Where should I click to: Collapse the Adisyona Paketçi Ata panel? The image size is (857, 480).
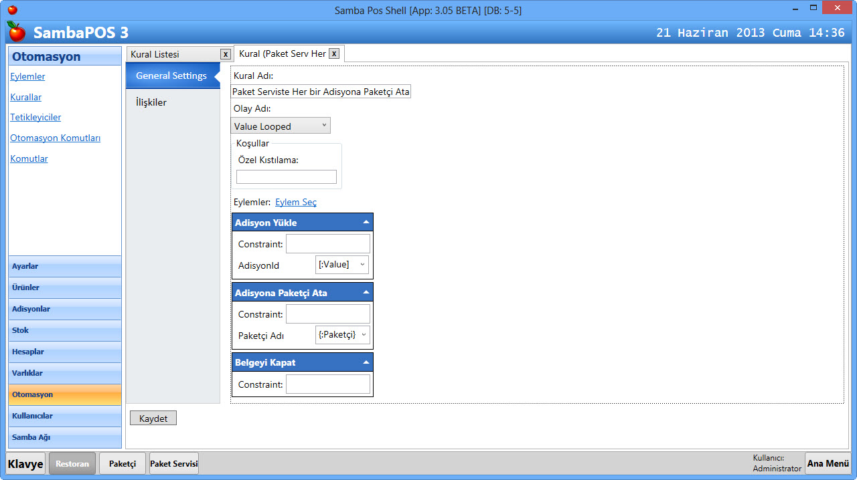tap(366, 292)
